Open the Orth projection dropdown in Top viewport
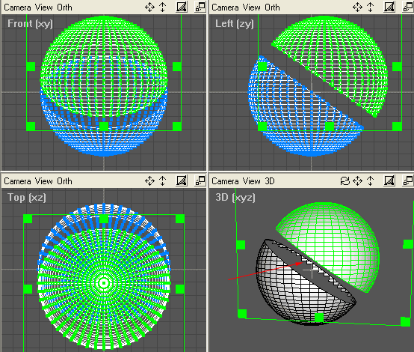Screen dimensions: 414x352 coord(64,181)
